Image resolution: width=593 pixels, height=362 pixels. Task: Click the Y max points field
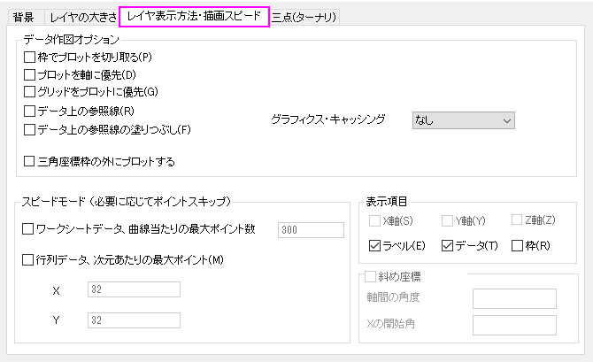click(x=134, y=320)
